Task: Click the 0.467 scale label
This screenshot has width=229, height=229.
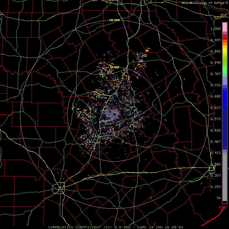Action: [216, 142]
